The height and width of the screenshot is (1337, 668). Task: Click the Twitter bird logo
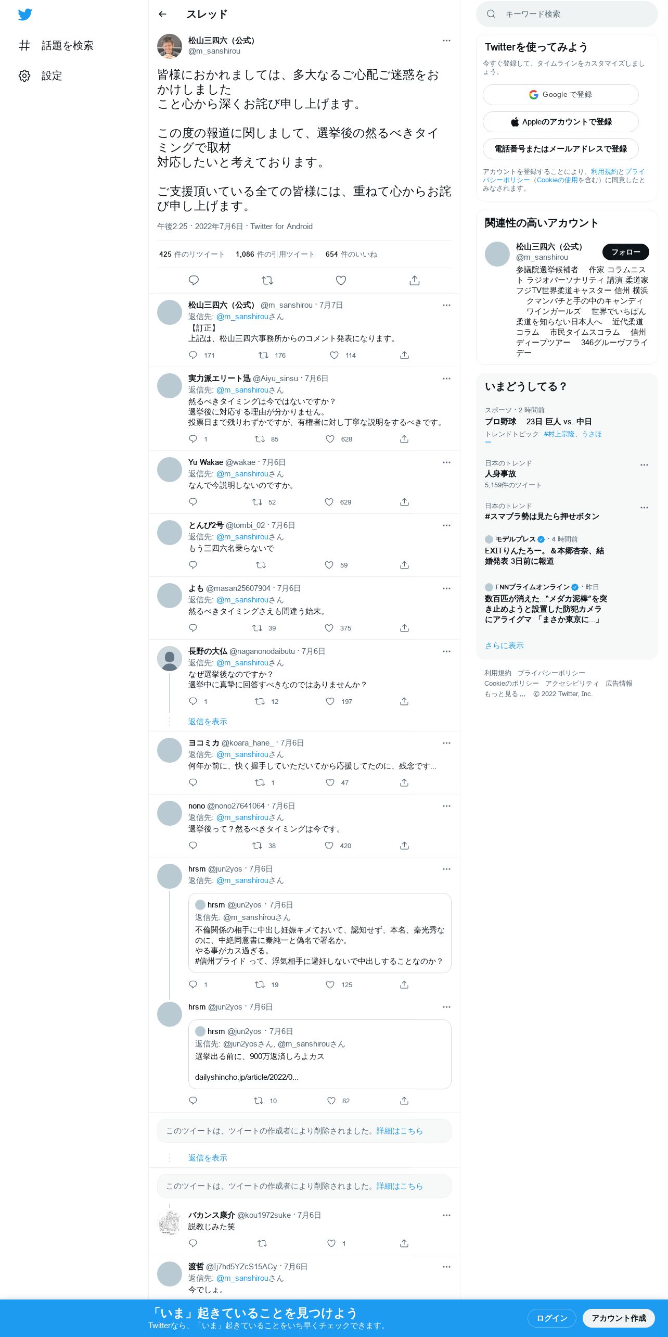click(x=25, y=15)
